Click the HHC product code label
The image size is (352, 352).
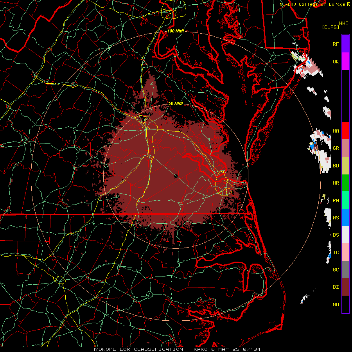pos(343,23)
